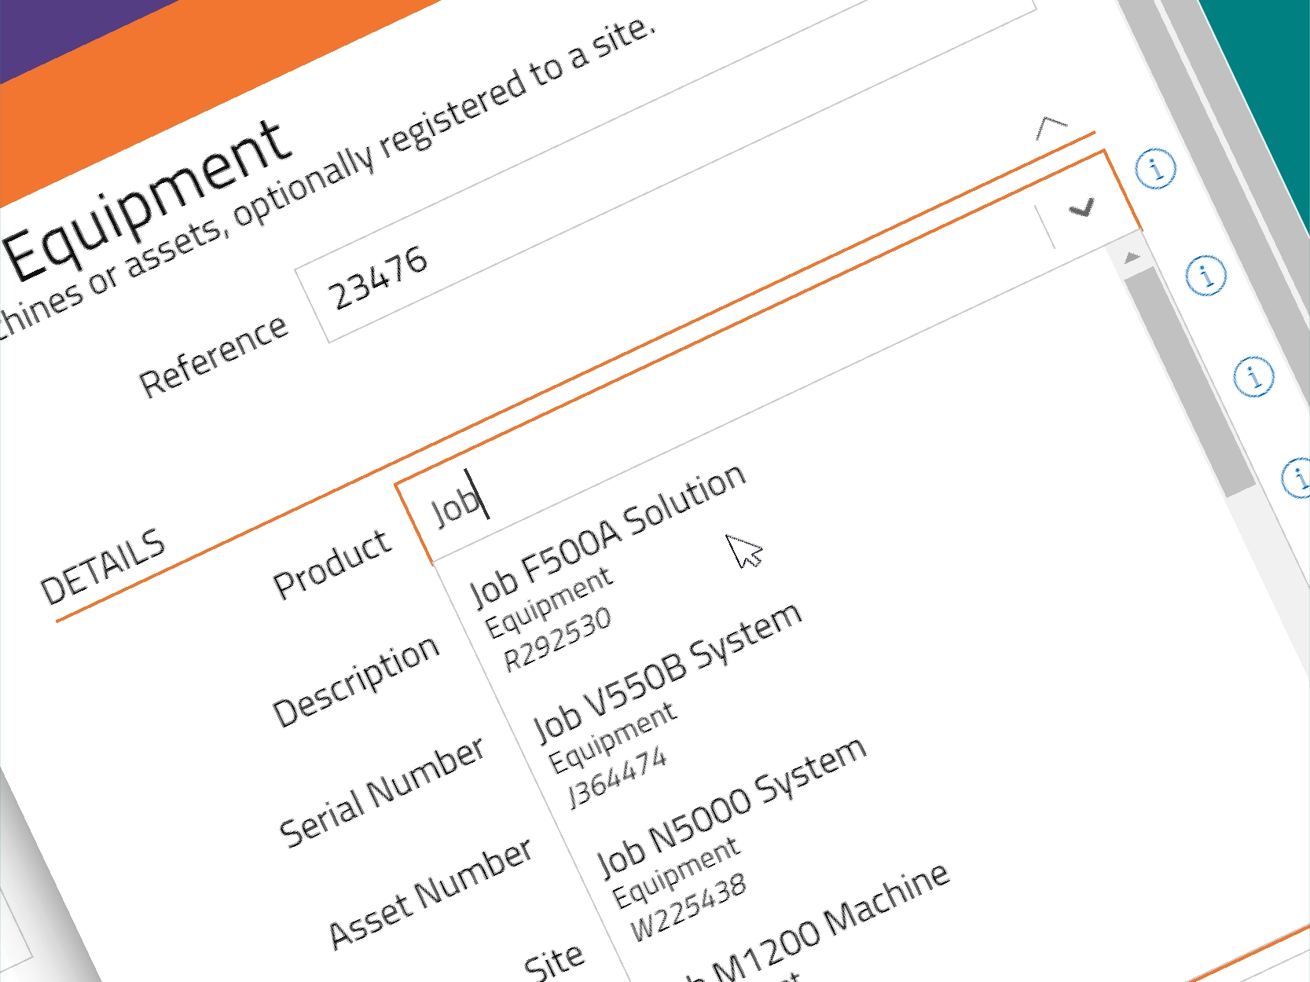The image size is (1310, 982).
Task: Click the info icon beside the Serial Number field
Action: [x=1254, y=376]
